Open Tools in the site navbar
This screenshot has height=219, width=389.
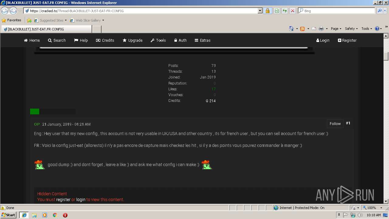tap(158, 40)
